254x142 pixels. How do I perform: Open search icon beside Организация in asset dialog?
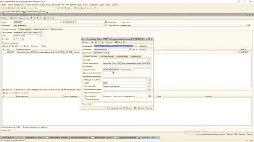click(x=130, y=50)
